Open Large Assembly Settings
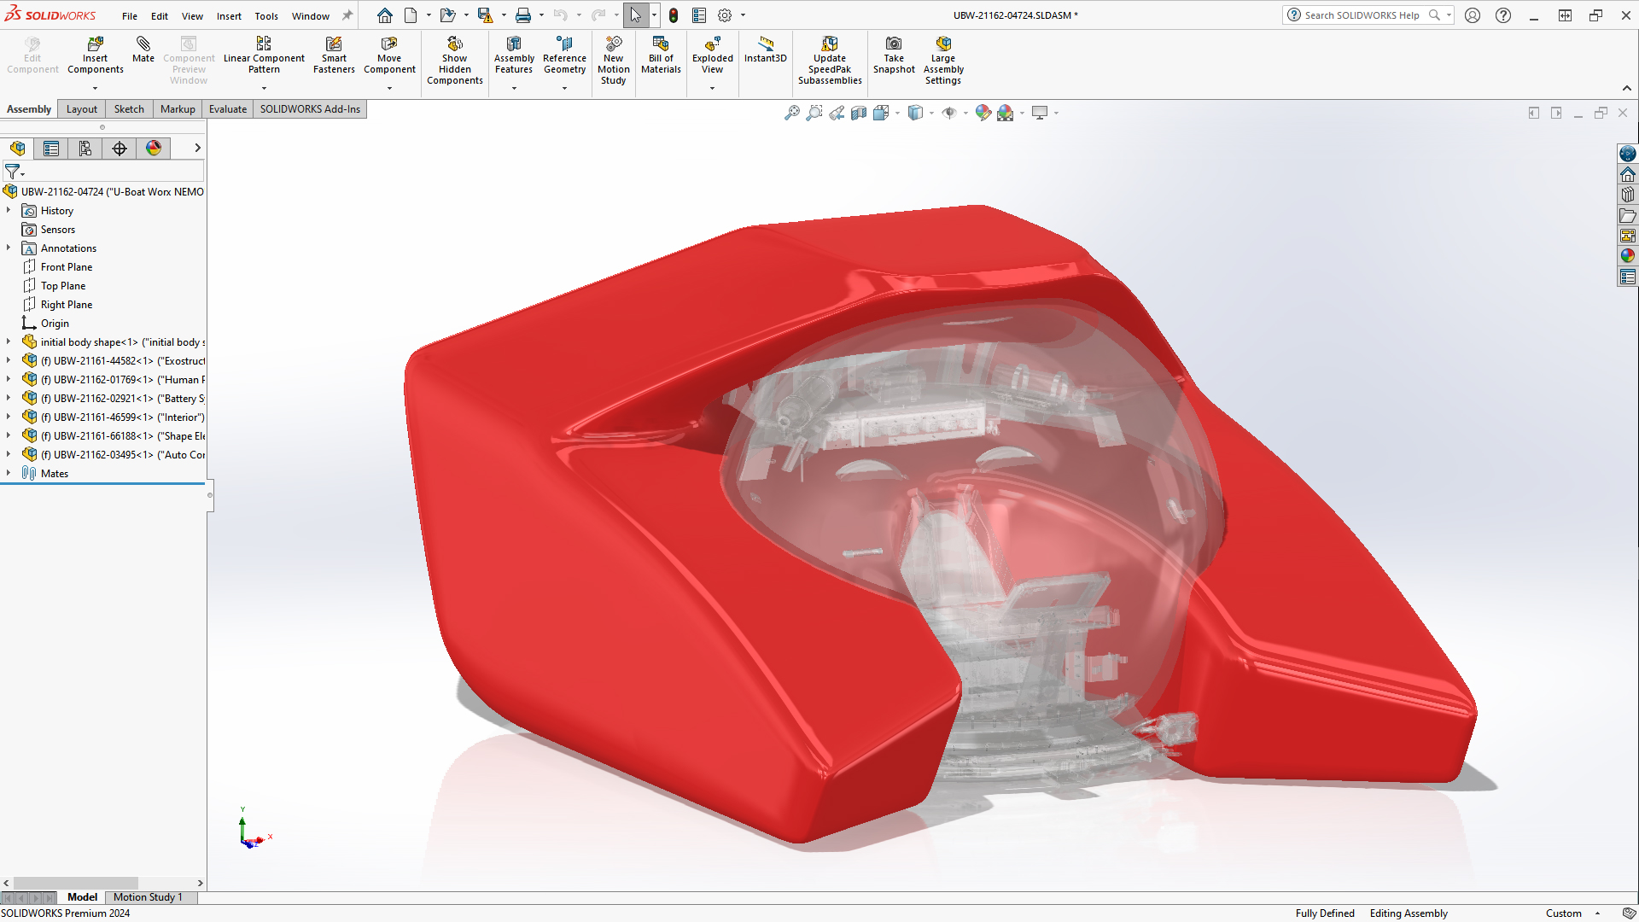Image resolution: width=1639 pixels, height=922 pixels. click(x=943, y=61)
